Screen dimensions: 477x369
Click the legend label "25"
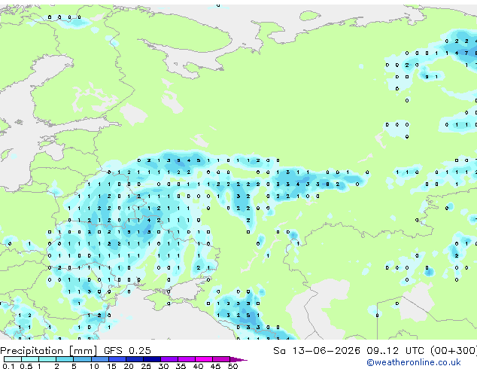pyautogui.click(x=146, y=366)
